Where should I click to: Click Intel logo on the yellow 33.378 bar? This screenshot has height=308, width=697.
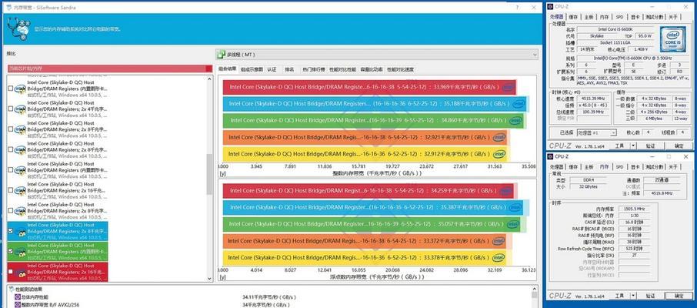pos(499,257)
